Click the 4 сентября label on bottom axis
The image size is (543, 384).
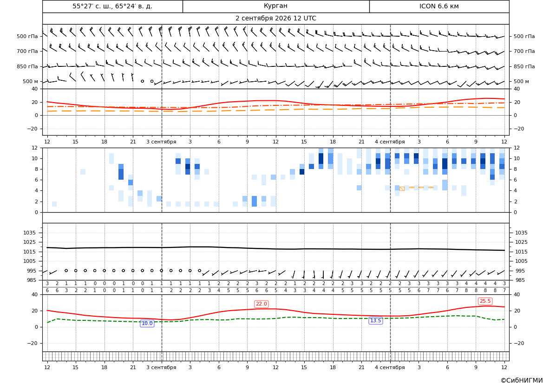tap(390, 367)
